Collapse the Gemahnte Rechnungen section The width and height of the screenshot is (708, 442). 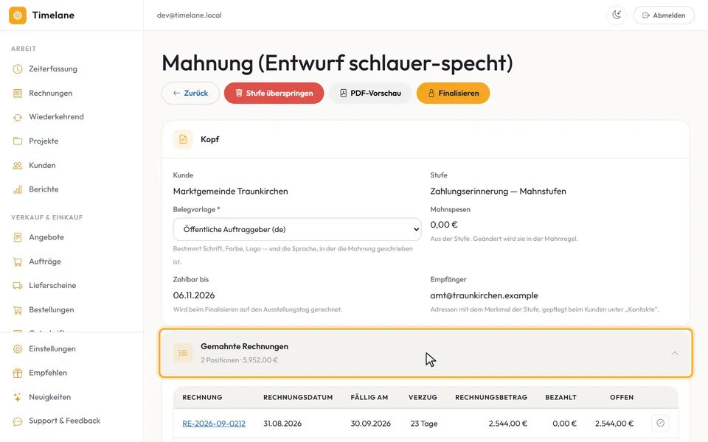426,353
